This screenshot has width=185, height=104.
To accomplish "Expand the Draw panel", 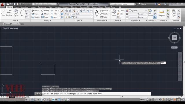I will click(15, 21).
